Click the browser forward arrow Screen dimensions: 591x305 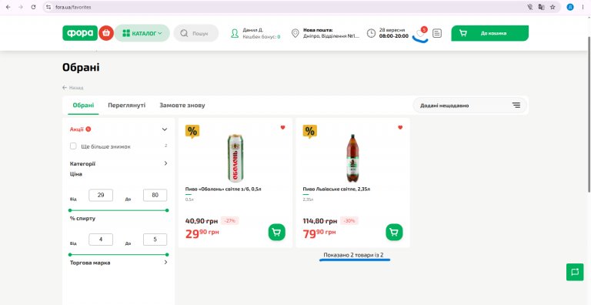tap(20, 7)
